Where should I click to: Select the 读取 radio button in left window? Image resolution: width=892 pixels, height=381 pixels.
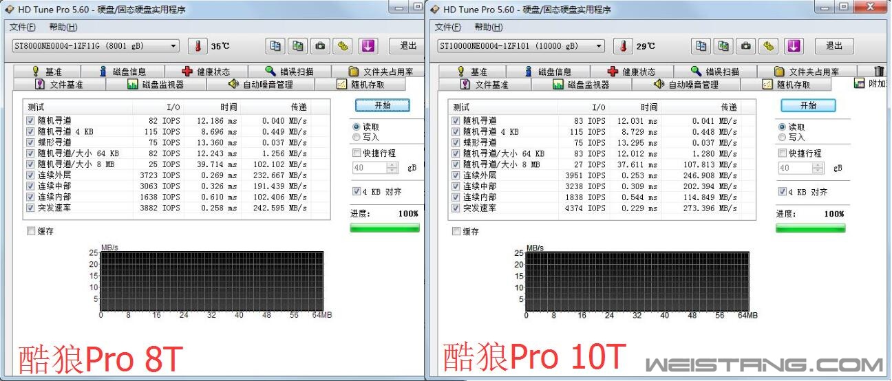tap(356, 127)
